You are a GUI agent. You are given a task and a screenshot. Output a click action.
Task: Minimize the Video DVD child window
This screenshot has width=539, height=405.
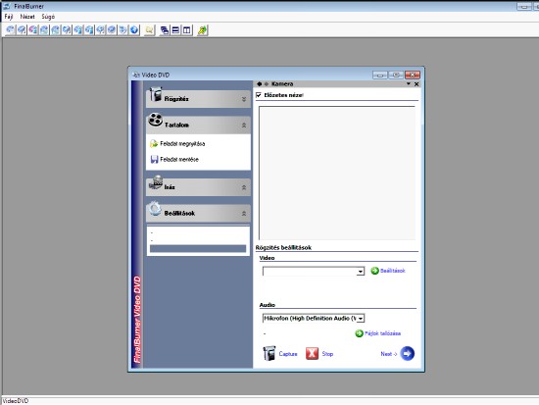point(380,75)
